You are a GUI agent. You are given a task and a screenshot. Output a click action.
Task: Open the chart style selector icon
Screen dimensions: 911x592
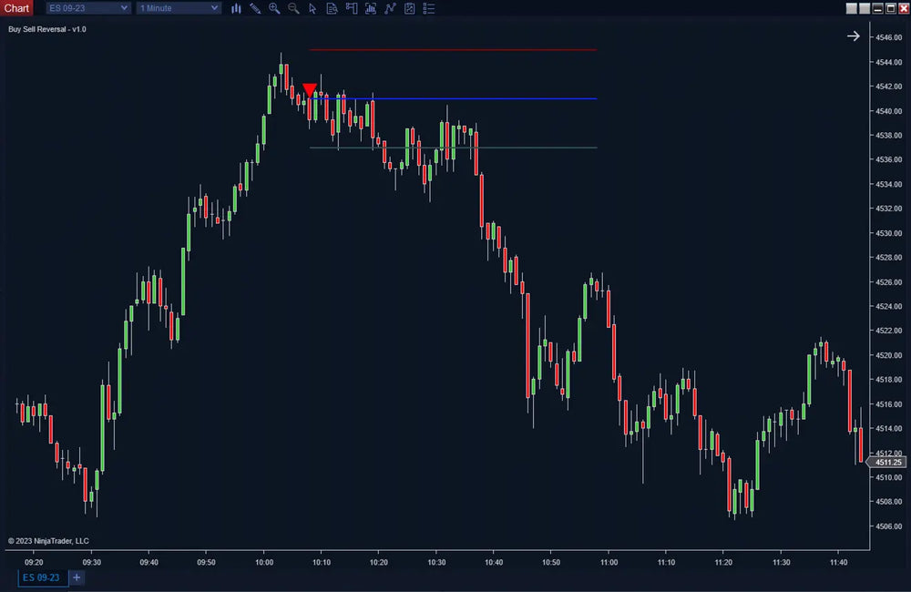point(236,8)
